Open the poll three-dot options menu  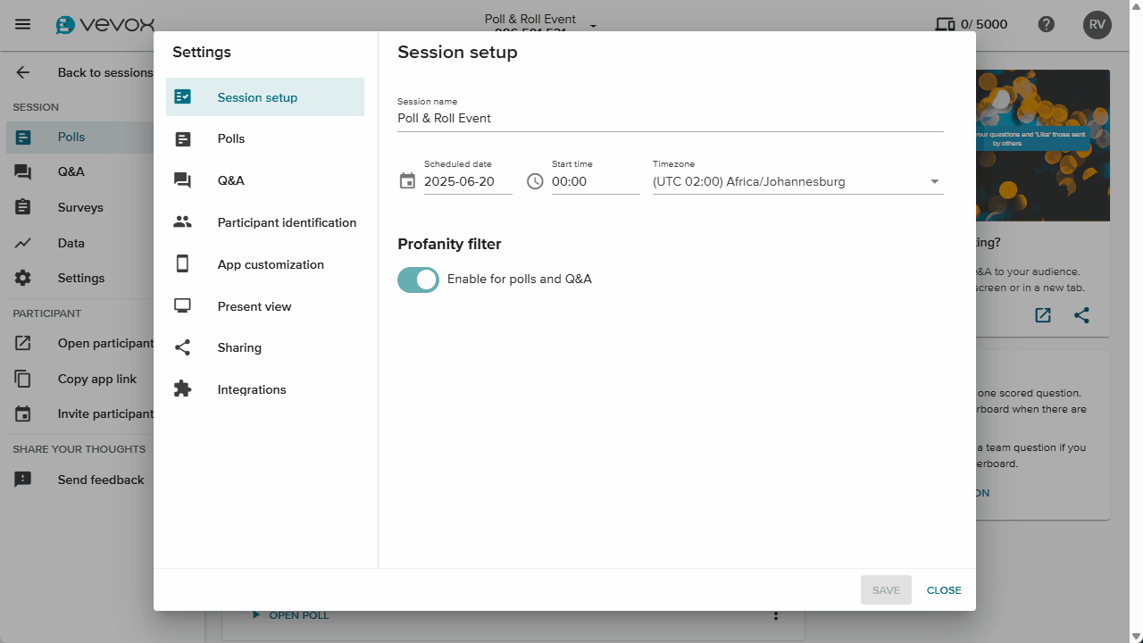pyautogui.click(x=776, y=615)
